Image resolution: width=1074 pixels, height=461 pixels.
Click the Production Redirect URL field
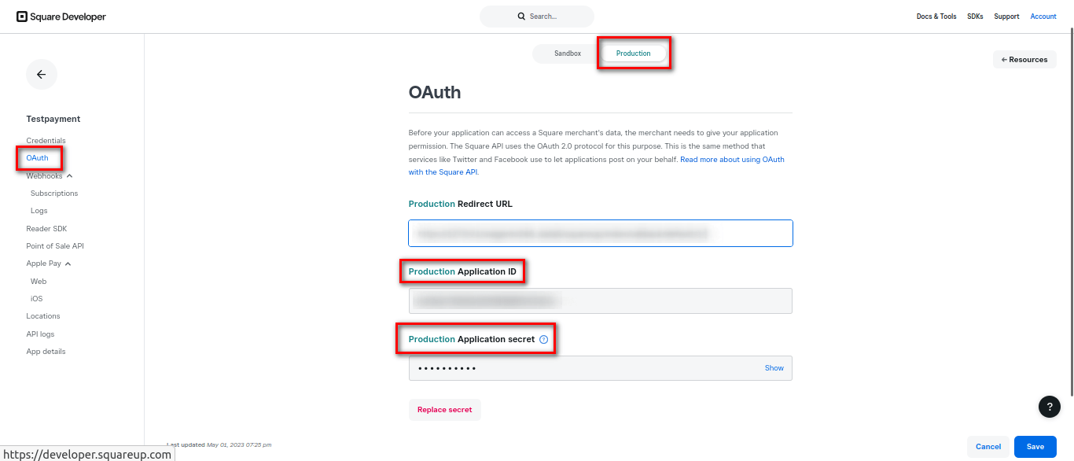(x=600, y=233)
